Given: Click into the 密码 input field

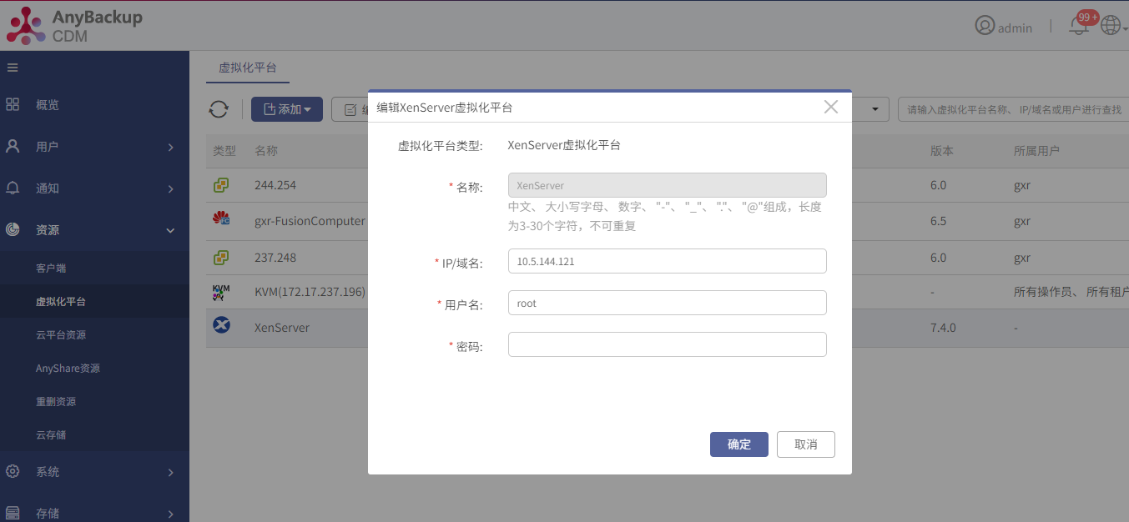Looking at the screenshot, I should 667,344.
